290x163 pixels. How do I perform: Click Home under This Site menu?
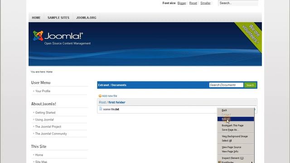tap(39, 155)
